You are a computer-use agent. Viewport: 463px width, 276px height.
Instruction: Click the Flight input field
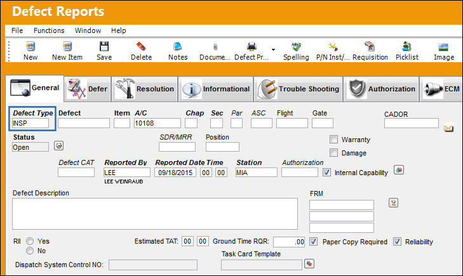(x=292, y=123)
